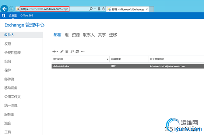
Task: Click the plus icon to add a mailbox
Action: pos(54,51)
